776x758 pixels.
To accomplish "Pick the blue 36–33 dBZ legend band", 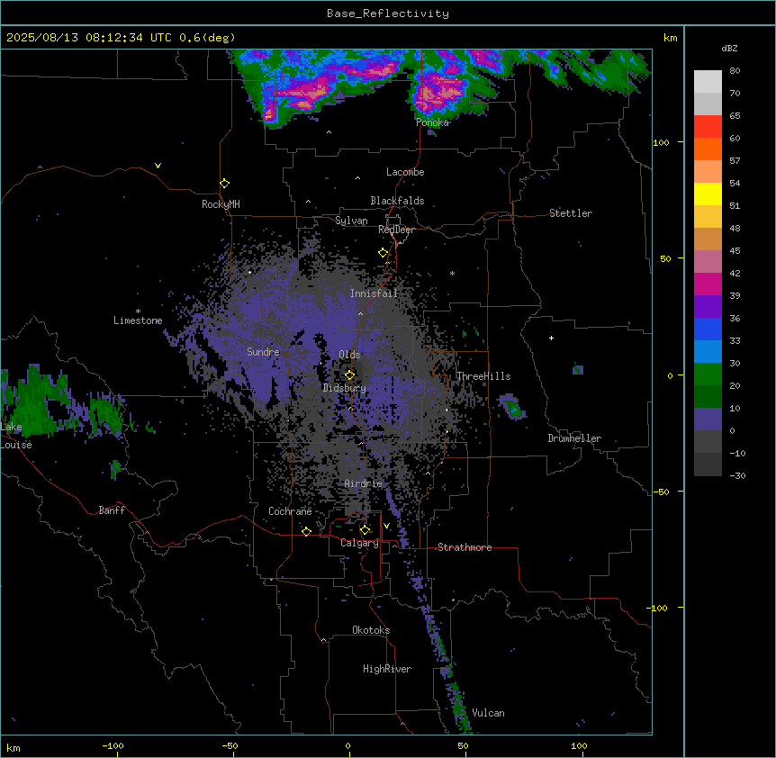I will click(x=708, y=329).
